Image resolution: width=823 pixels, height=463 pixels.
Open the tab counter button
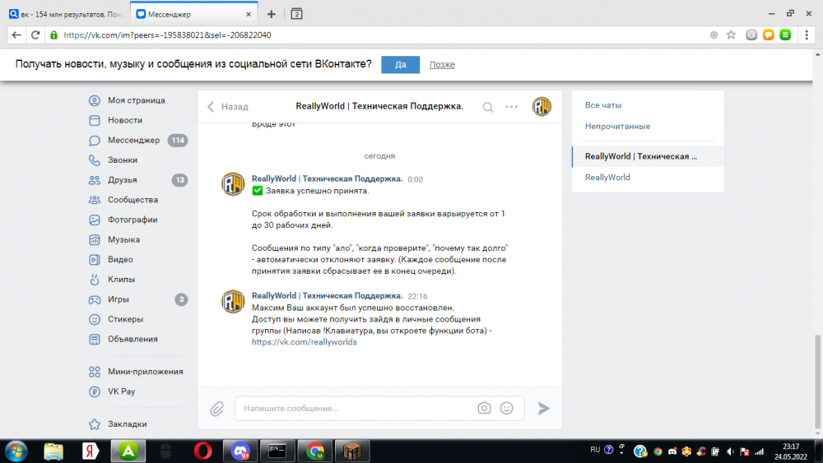tap(296, 14)
